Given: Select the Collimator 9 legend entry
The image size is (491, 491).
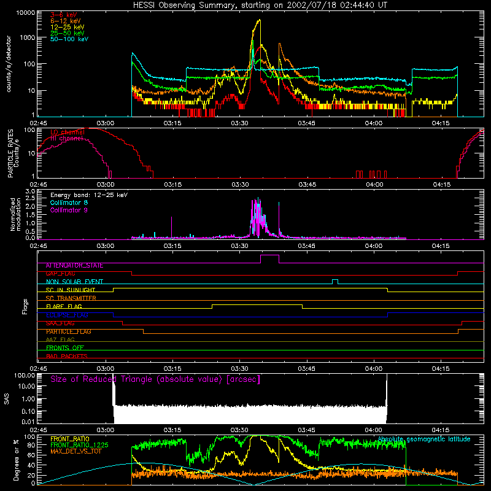Looking at the screenshot, I should (x=69, y=210).
